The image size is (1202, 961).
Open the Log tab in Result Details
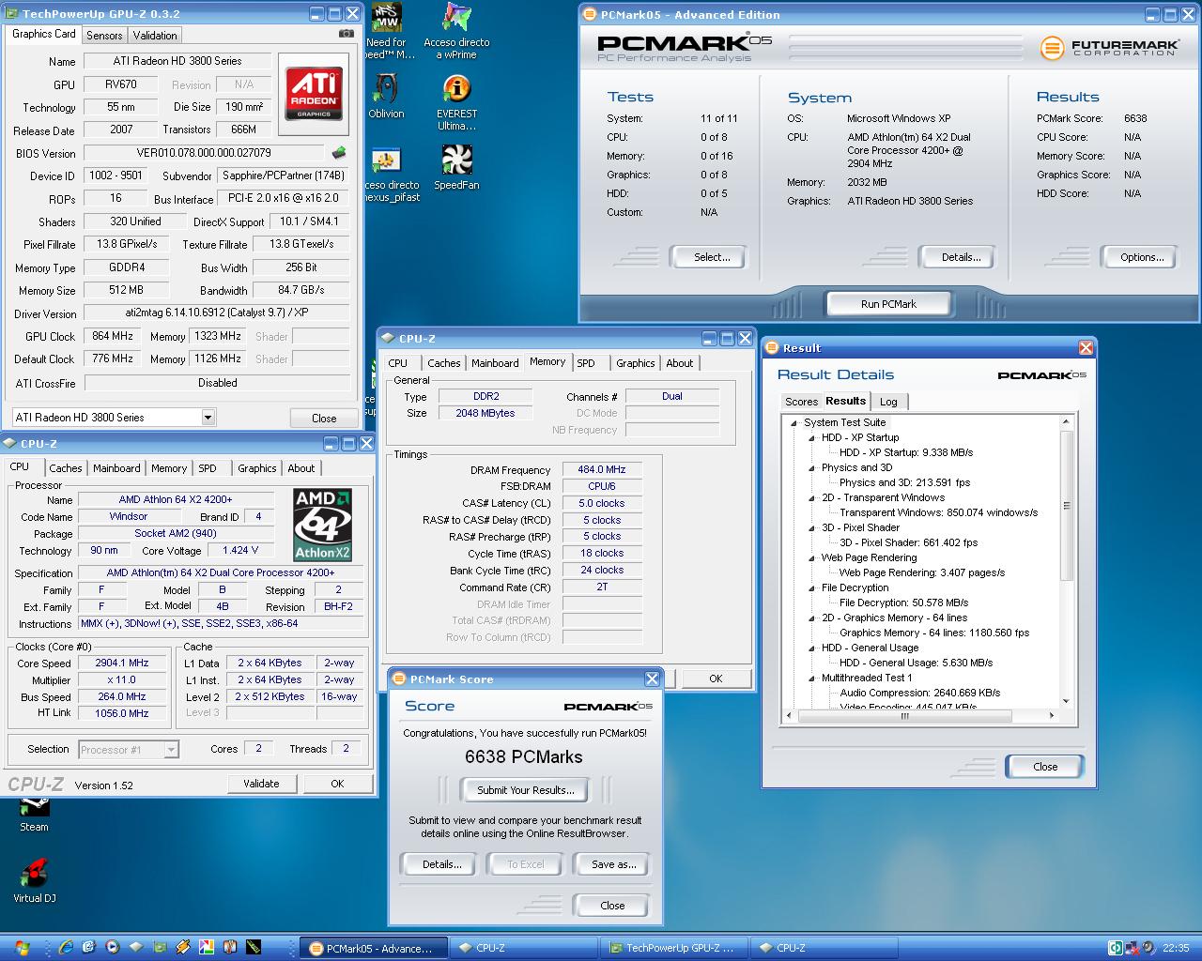click(x=888, y=402)
